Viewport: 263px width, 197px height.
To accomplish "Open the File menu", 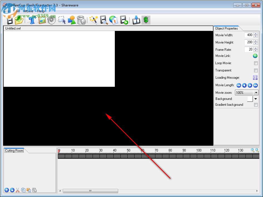I will click(7, 11).
